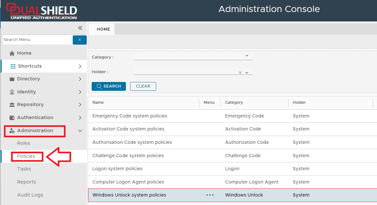Focus the Search Menu input field
Screen dimensions: 377x205
(37, 40)
